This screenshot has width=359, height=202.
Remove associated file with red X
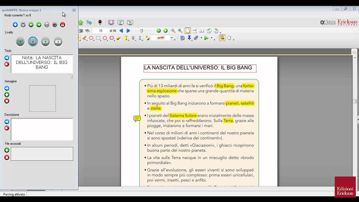[x=7, y=158]
